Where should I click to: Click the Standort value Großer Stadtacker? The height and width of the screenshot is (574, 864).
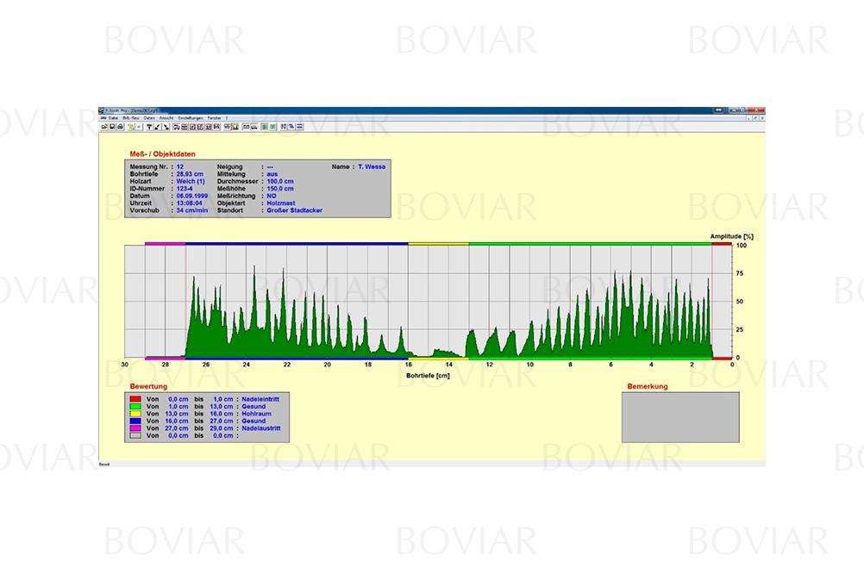click(x=294, y=209)
